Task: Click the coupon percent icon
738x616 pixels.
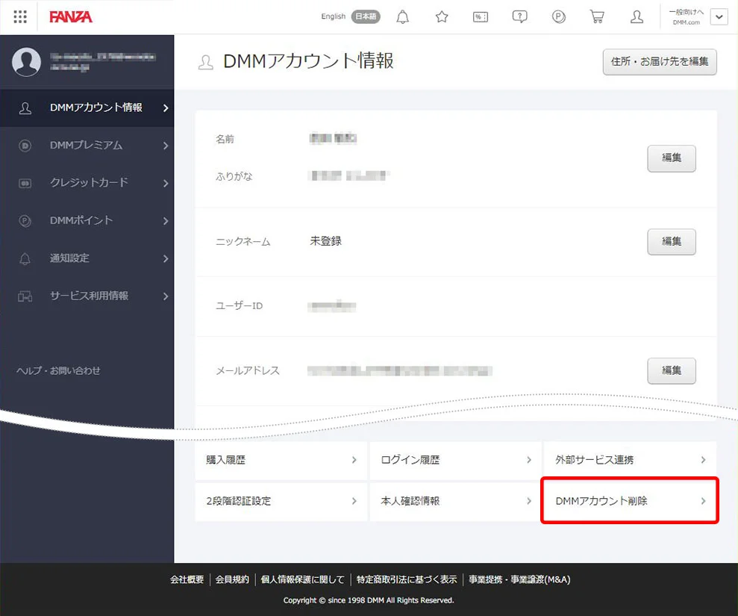Action: 481,16
